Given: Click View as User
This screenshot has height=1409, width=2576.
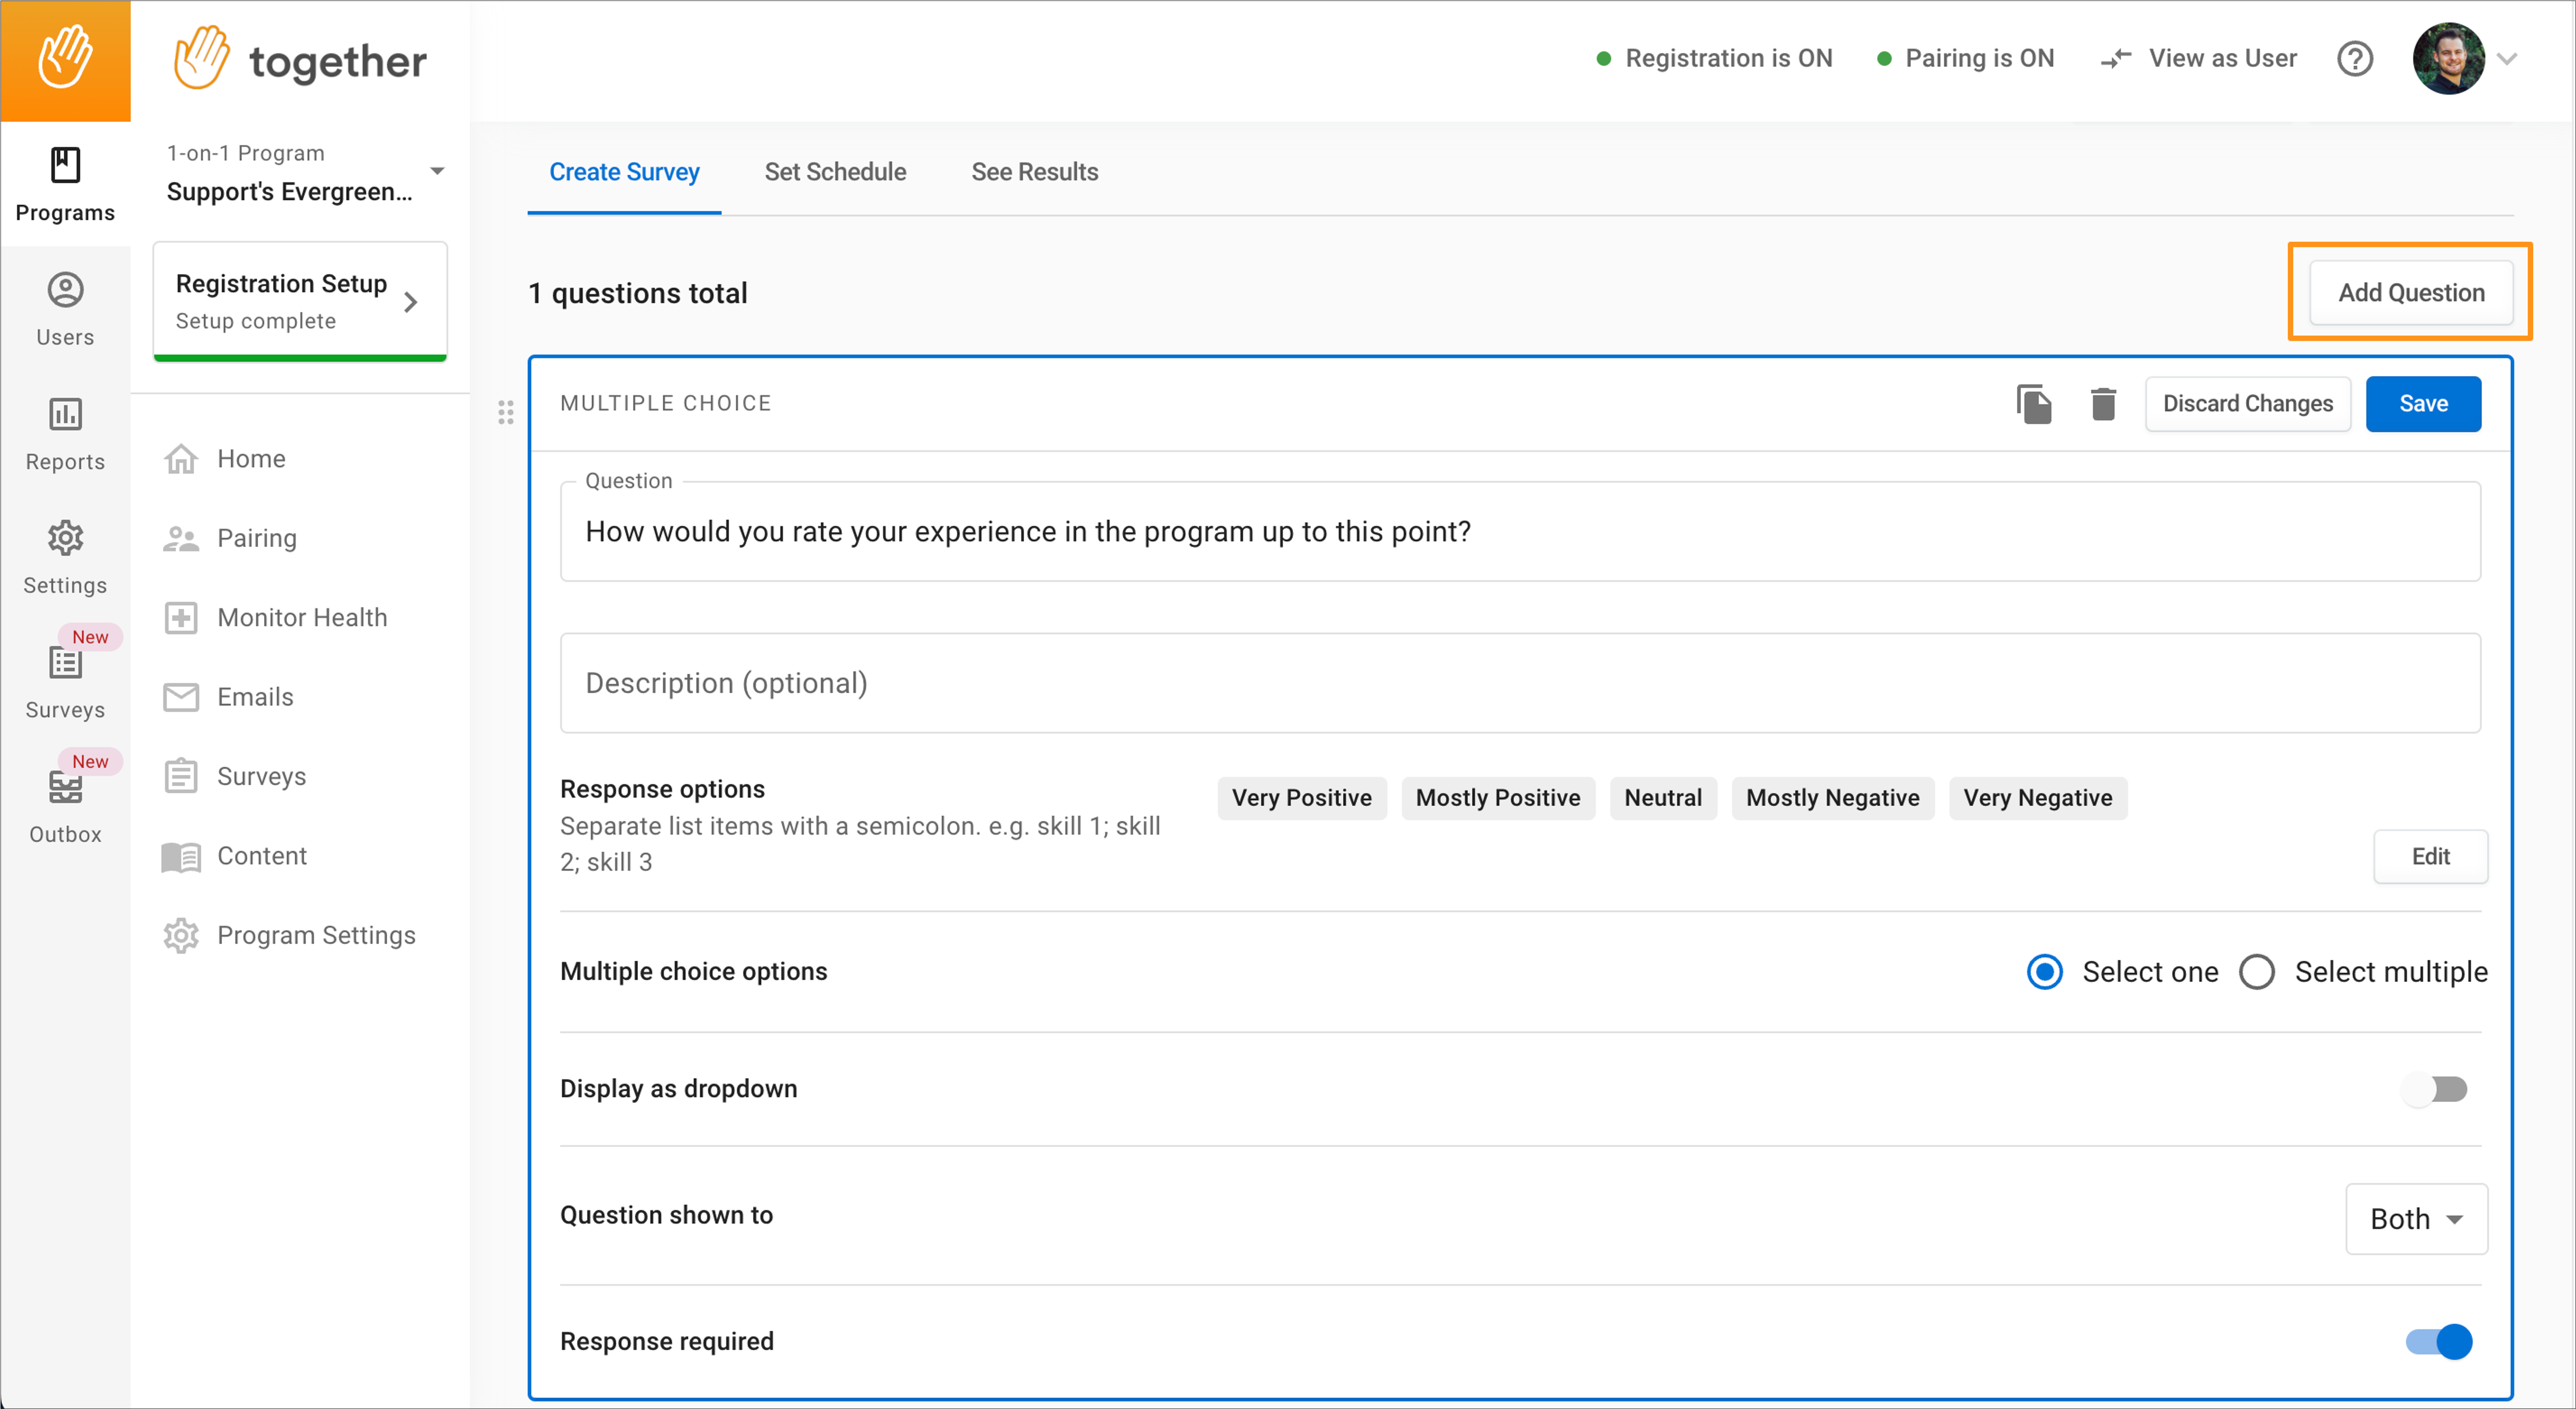Looking at the screenshot, I should 2199,58.
